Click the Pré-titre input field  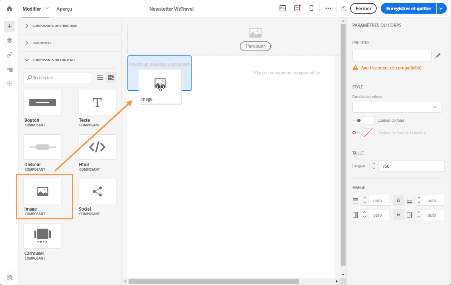[392, 55]
